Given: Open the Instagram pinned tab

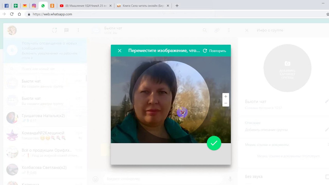Looking at the screenshot, I should pyautogui.click(x=34, y=6).
